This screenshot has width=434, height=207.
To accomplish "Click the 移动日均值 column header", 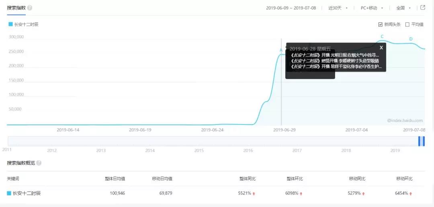I will pyautogui.click(x=162, y=179).
